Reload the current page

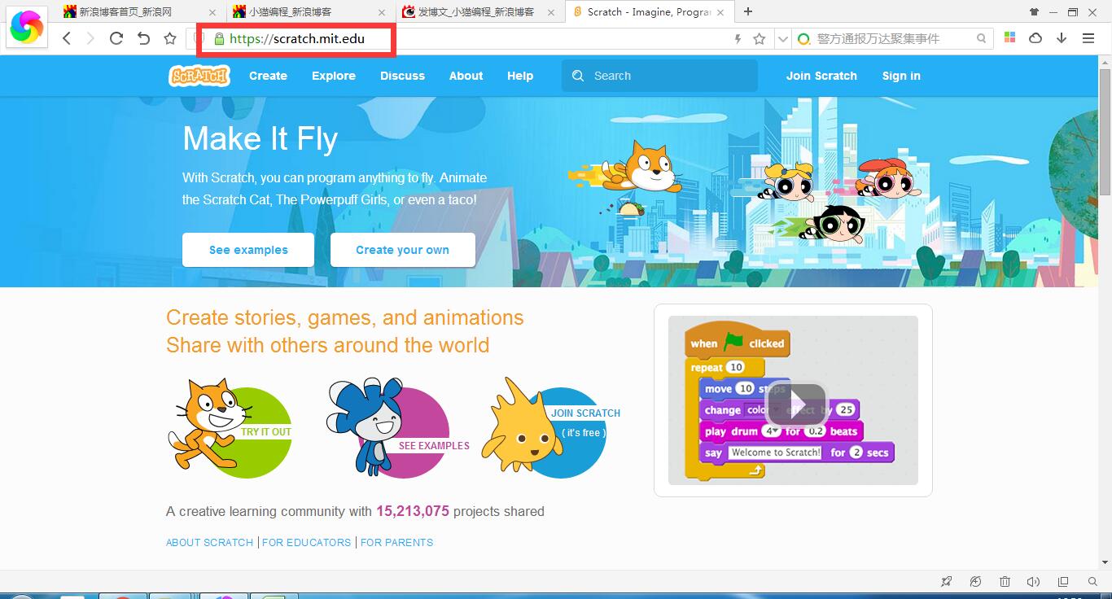tap(116, 38)
